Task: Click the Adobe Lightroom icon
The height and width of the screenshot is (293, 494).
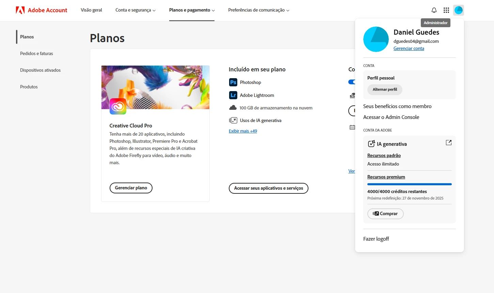Action: pyautogui.click(x=233, y=95)
